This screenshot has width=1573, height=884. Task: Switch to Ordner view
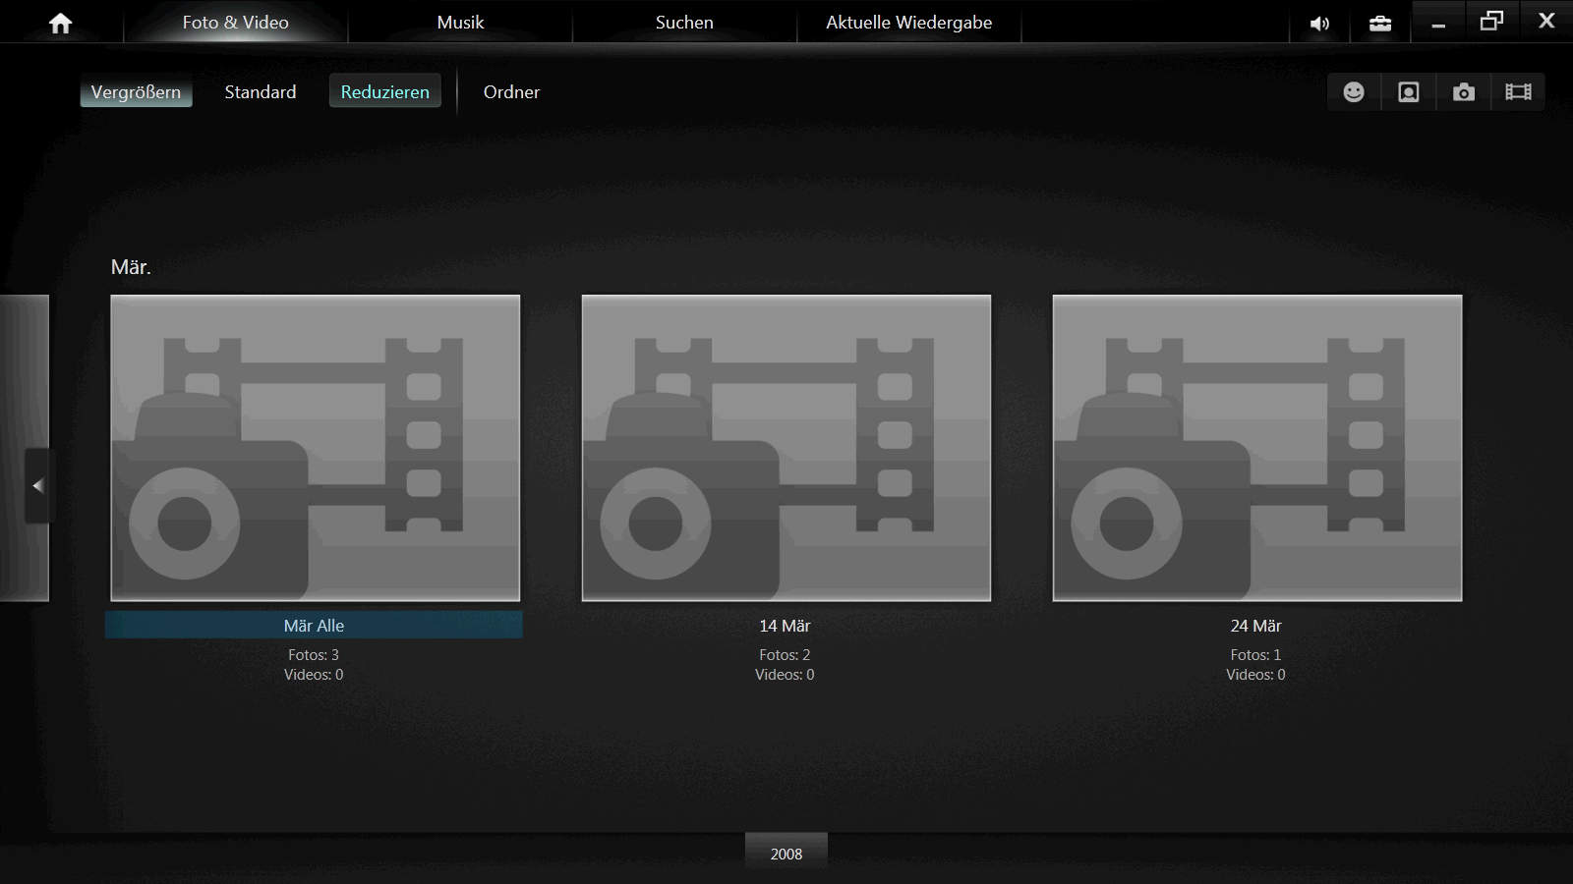511,91
